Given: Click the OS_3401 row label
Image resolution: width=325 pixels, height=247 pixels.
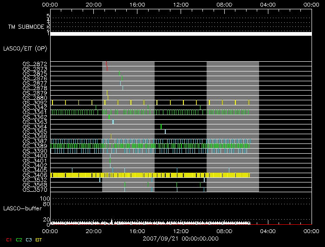Looking at the screenshot, I should click(35, 161).
